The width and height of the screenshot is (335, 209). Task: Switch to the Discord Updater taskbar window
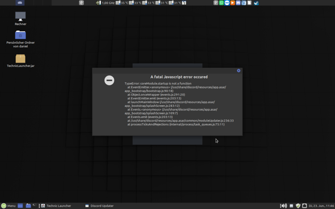(x=99, y=206)
